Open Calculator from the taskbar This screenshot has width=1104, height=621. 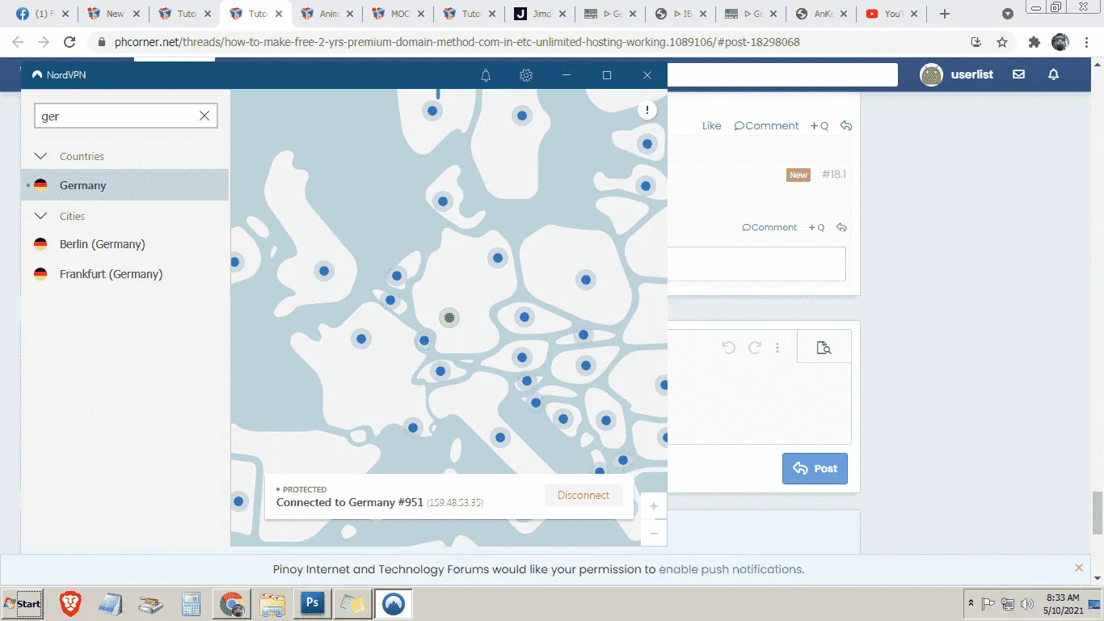191,603
